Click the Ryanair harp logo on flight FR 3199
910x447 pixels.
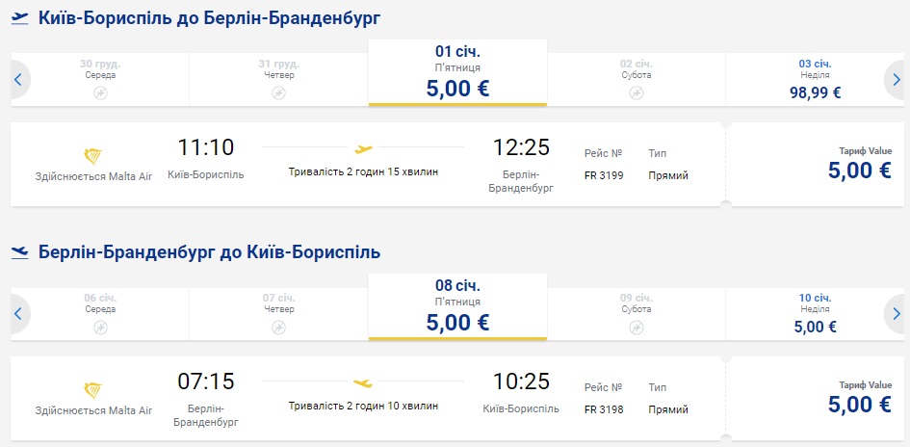(x=93, y=156)
